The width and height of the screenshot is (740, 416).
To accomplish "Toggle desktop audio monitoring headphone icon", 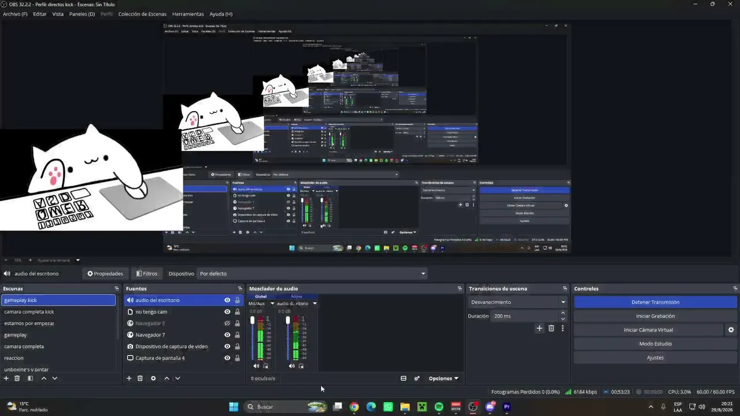I will coord(301,366).
